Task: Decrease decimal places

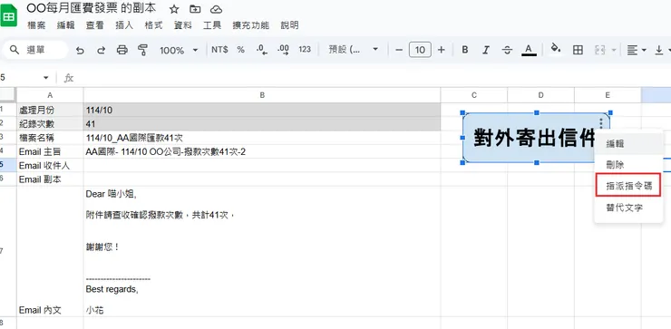Action: (x=262, y=50)
